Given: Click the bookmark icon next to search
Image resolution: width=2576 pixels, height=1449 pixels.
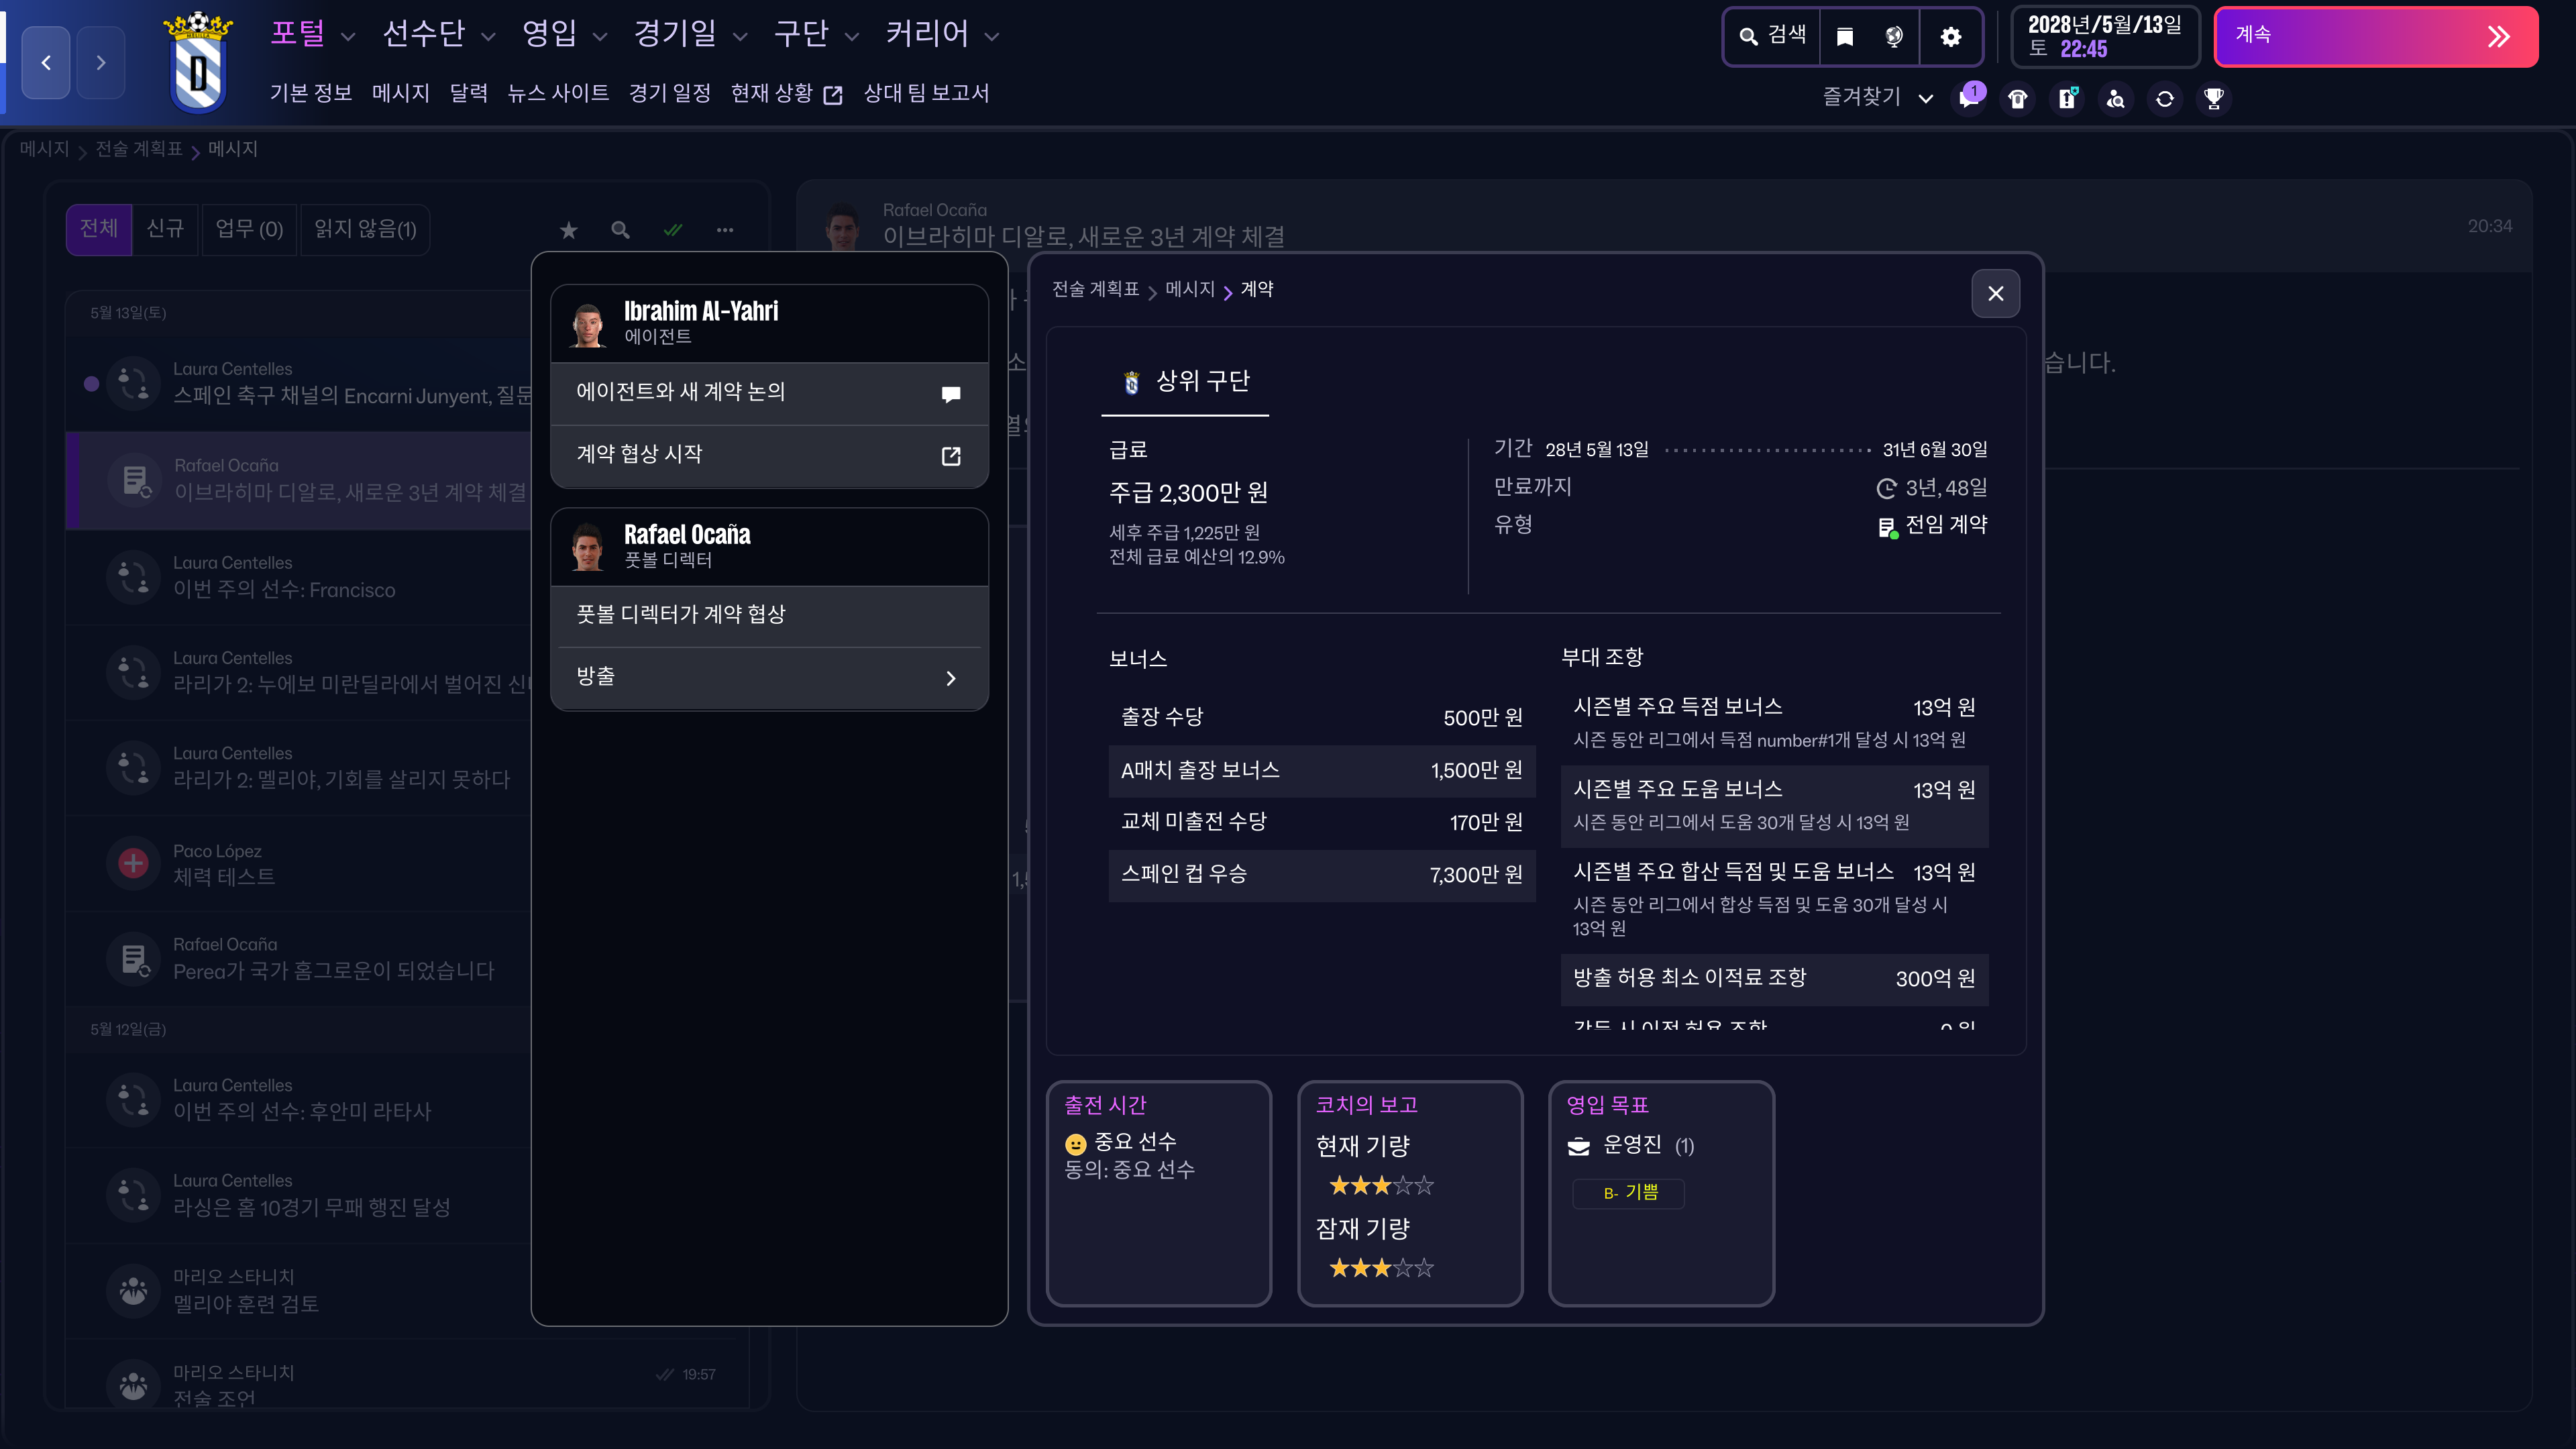Looking at the screenshot, I should click(1845, 37).
